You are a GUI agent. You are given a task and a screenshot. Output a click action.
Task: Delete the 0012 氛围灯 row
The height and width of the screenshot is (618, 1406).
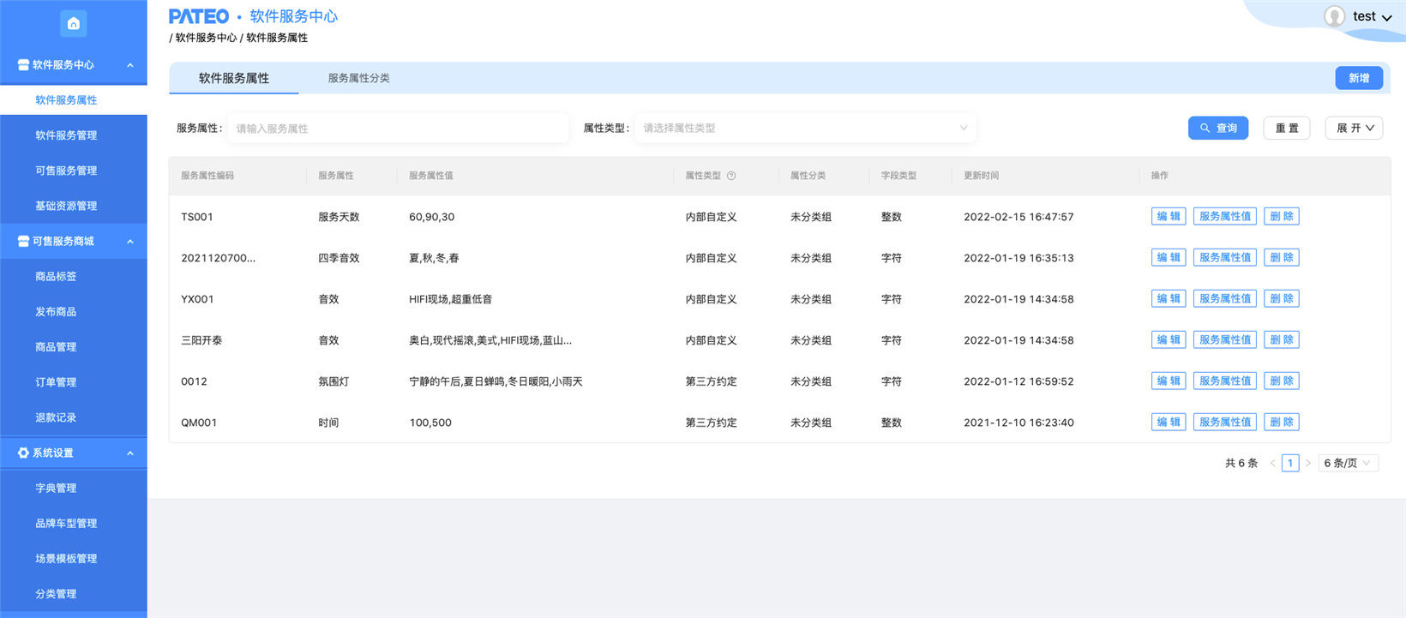1282,381
